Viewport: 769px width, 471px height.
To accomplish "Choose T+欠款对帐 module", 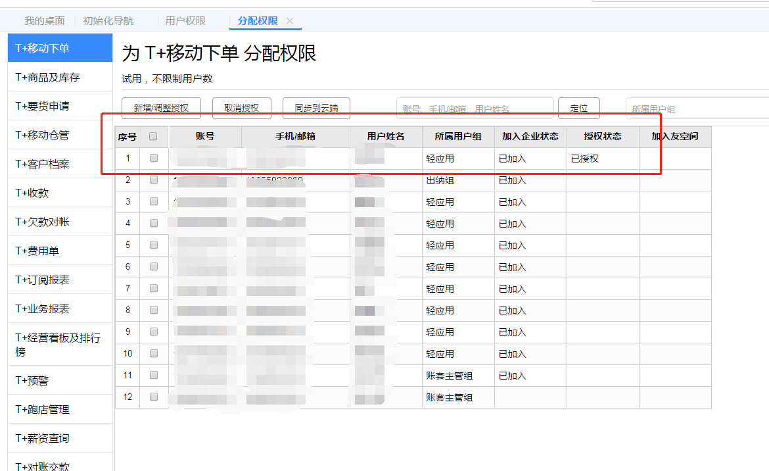I will (60, 222).
